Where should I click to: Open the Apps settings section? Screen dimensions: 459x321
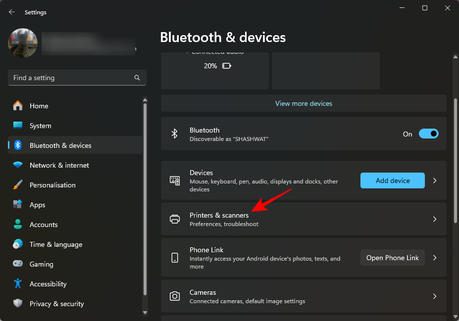pyautogui.click(x=37, y=205)
